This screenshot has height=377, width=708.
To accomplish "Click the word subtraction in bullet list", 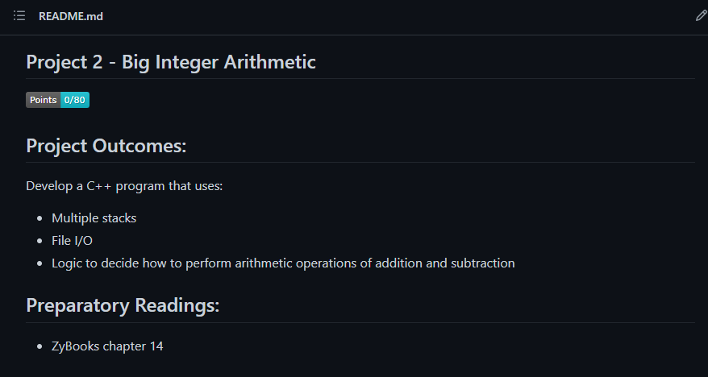I will (483, 263).
